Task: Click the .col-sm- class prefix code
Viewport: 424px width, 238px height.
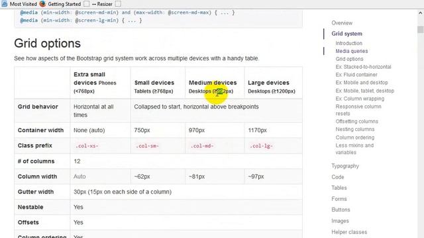Action: [147, 145]
